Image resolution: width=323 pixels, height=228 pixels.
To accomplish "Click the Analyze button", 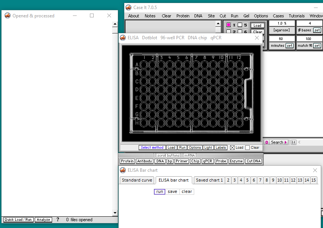I will 43,220.
